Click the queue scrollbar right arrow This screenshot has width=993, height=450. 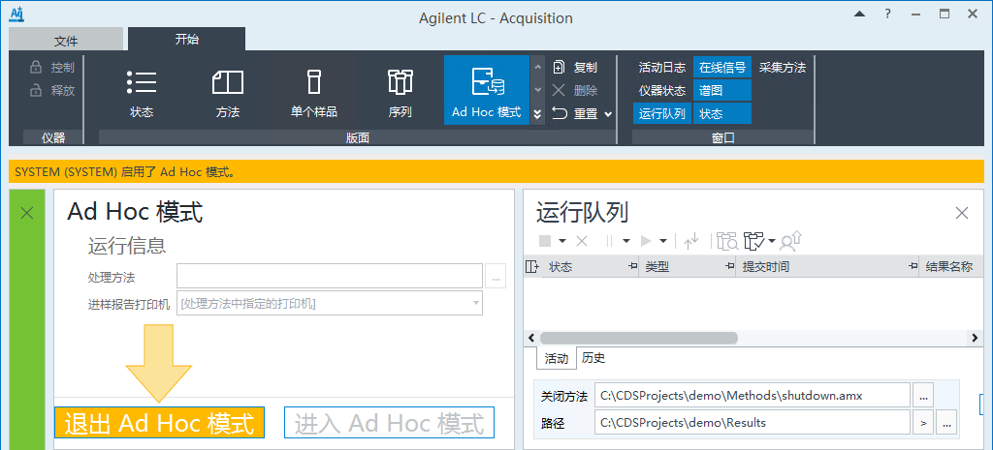[x=975, y=338]
